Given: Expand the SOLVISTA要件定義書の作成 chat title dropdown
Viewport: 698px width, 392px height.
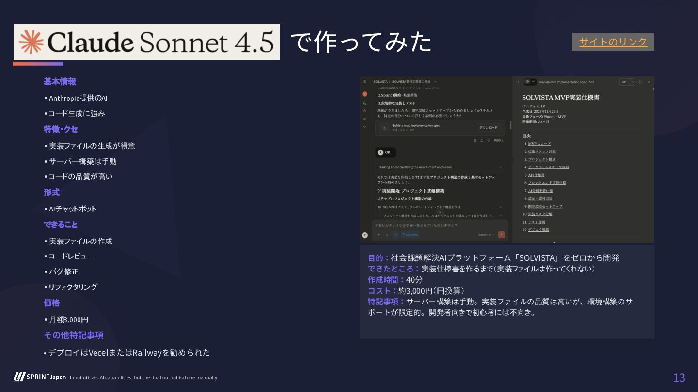Looking at the screenshot, I should [435, 82].
